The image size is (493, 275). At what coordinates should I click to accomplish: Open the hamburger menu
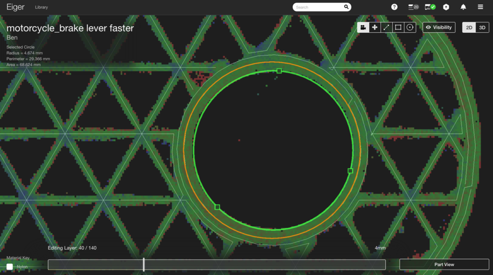481,7
